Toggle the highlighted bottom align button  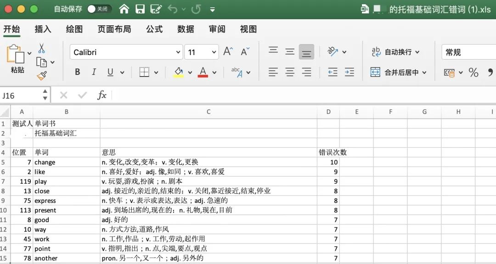(x=306, y=52)
